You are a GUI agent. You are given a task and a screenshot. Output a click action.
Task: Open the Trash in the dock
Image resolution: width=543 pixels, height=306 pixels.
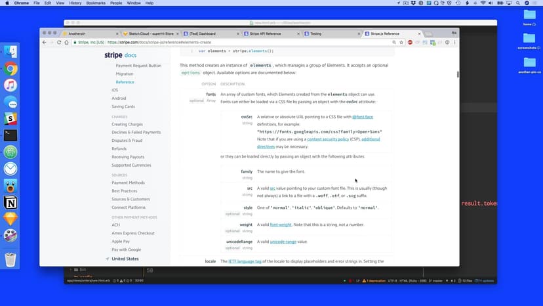[10, 259]
